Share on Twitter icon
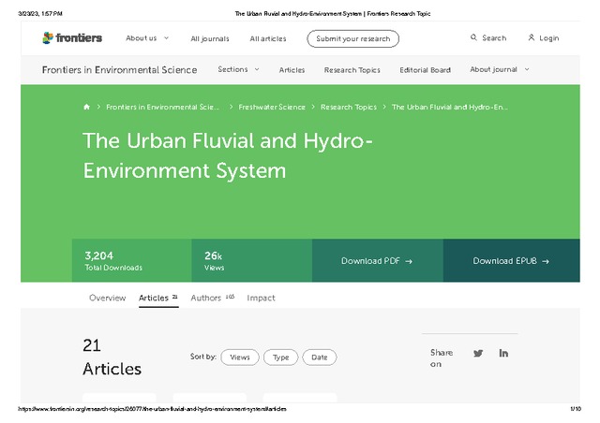 point(478,353)
